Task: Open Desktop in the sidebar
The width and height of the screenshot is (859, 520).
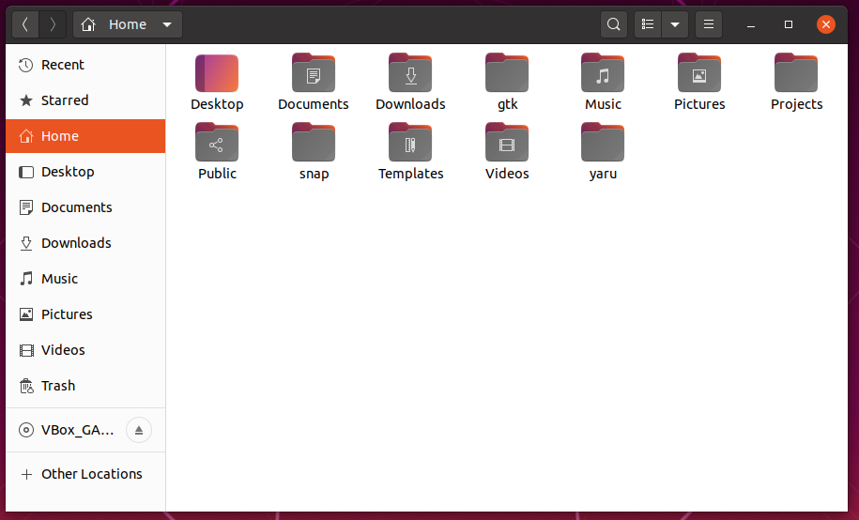Action: pos(85,172)
